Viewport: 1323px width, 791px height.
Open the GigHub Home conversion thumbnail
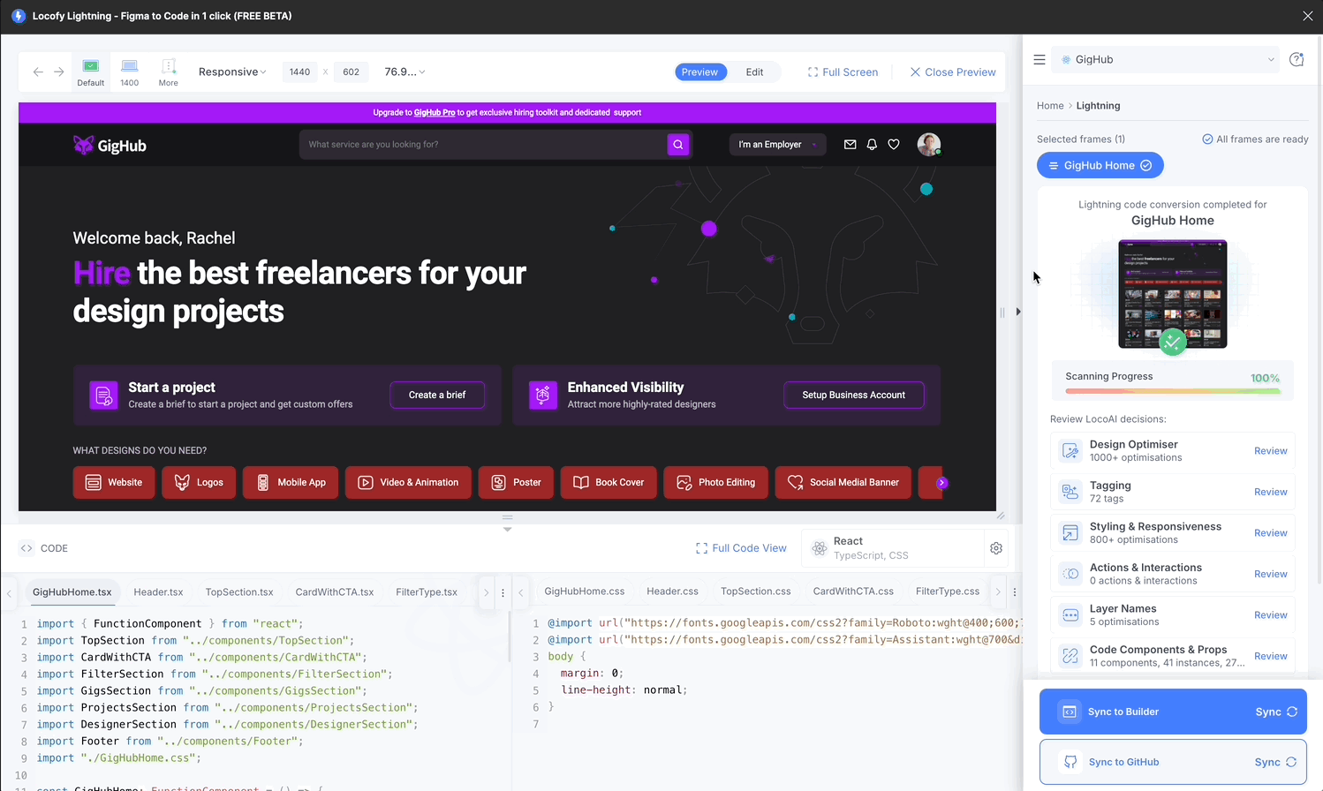tap(1172, 295)
